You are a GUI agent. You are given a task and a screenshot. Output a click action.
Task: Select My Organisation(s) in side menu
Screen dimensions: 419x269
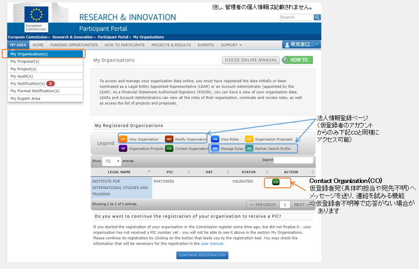(45, 54)
